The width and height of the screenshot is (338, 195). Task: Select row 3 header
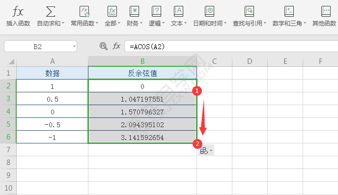[8, 98]
